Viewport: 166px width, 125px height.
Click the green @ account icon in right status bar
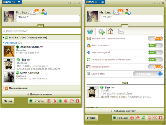pos(144,118)
